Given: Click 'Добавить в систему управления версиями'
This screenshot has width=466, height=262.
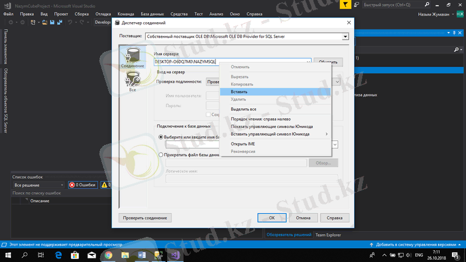Looking at the screenshot, I should click(415, 245).
